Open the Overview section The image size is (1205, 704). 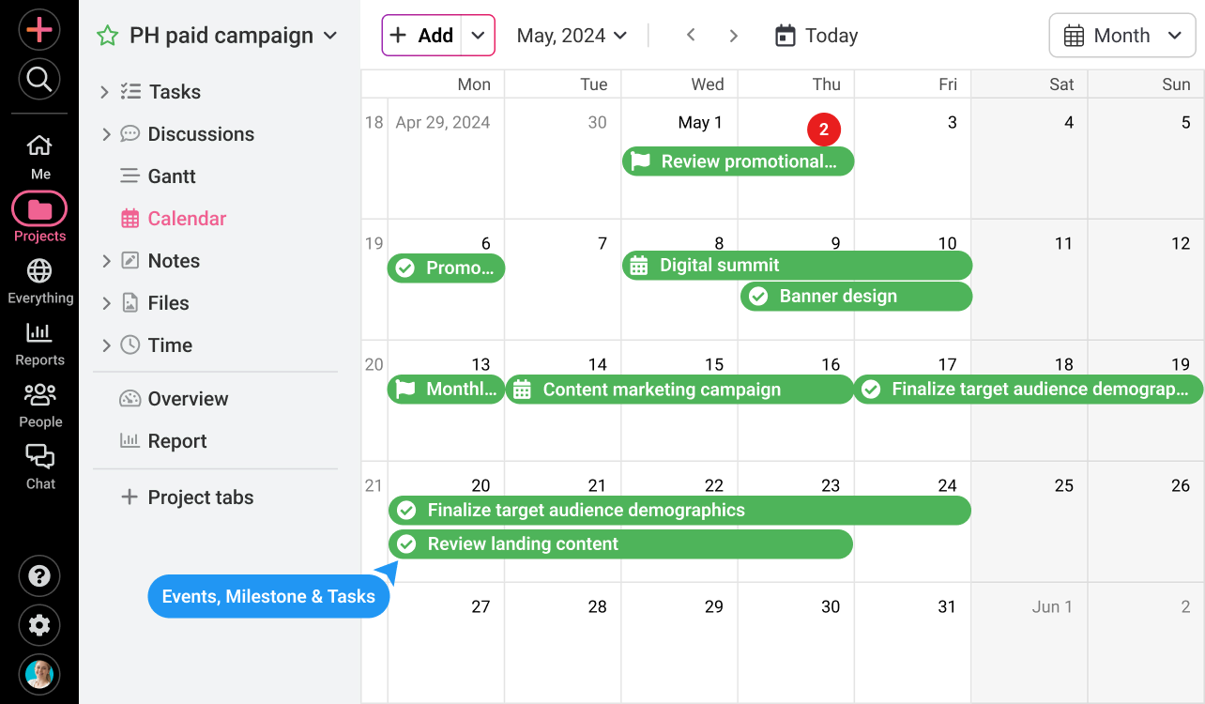pyautogui.click(x=187, y=398)
